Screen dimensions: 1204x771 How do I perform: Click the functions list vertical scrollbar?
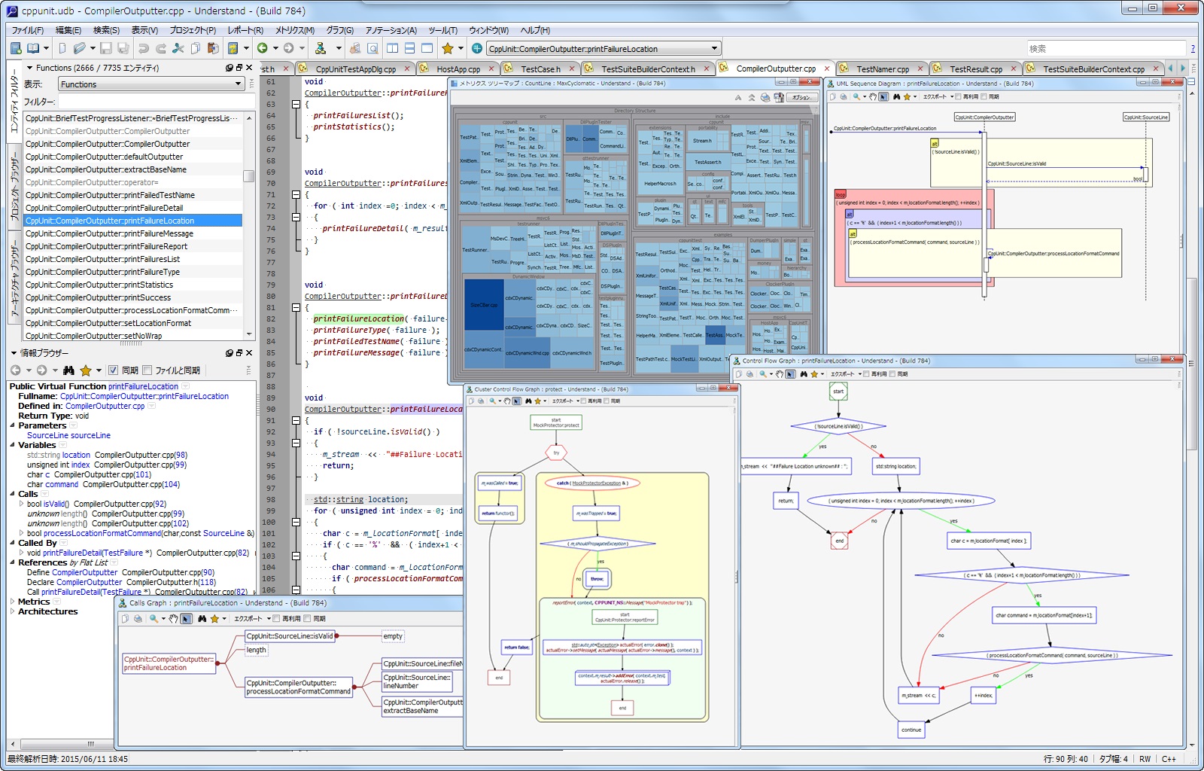(249, 226)
